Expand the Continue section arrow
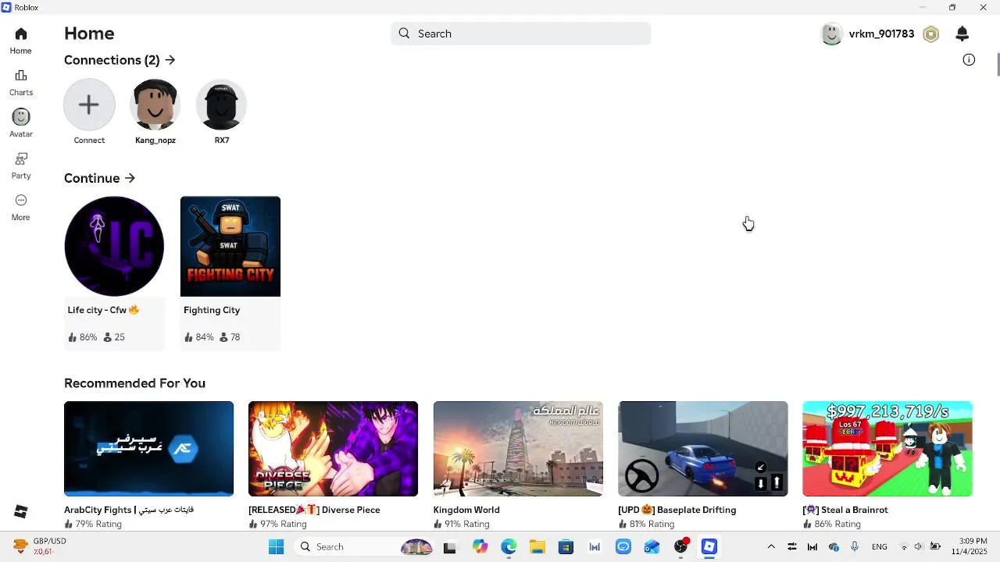Screen dimensions: 1000x562 pyautogui.click(x=130, y=178)
